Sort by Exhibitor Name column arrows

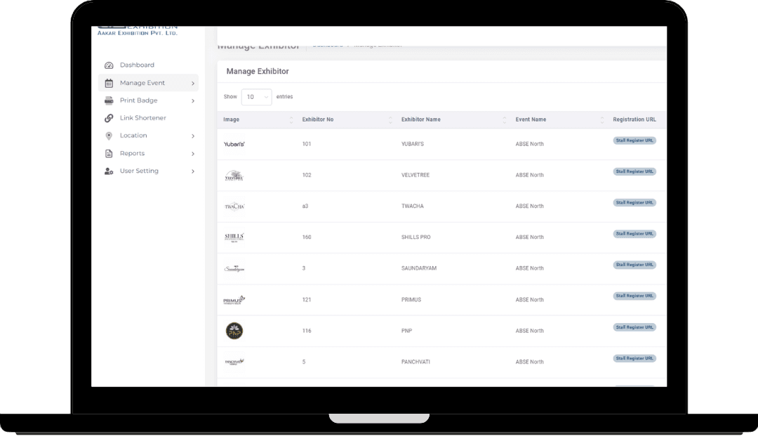(x=505, y=120)
